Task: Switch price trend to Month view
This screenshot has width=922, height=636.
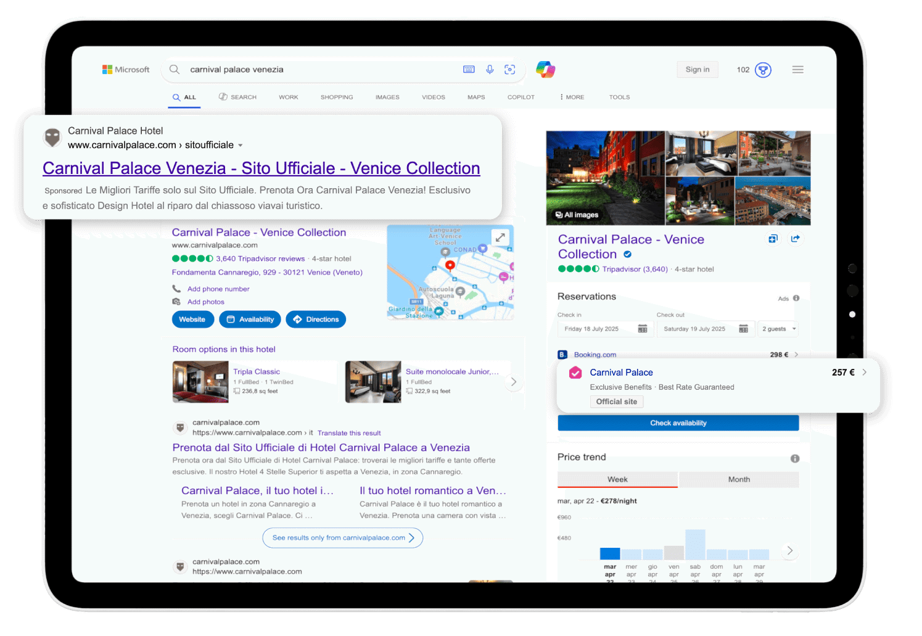Action: click(739, 479)
